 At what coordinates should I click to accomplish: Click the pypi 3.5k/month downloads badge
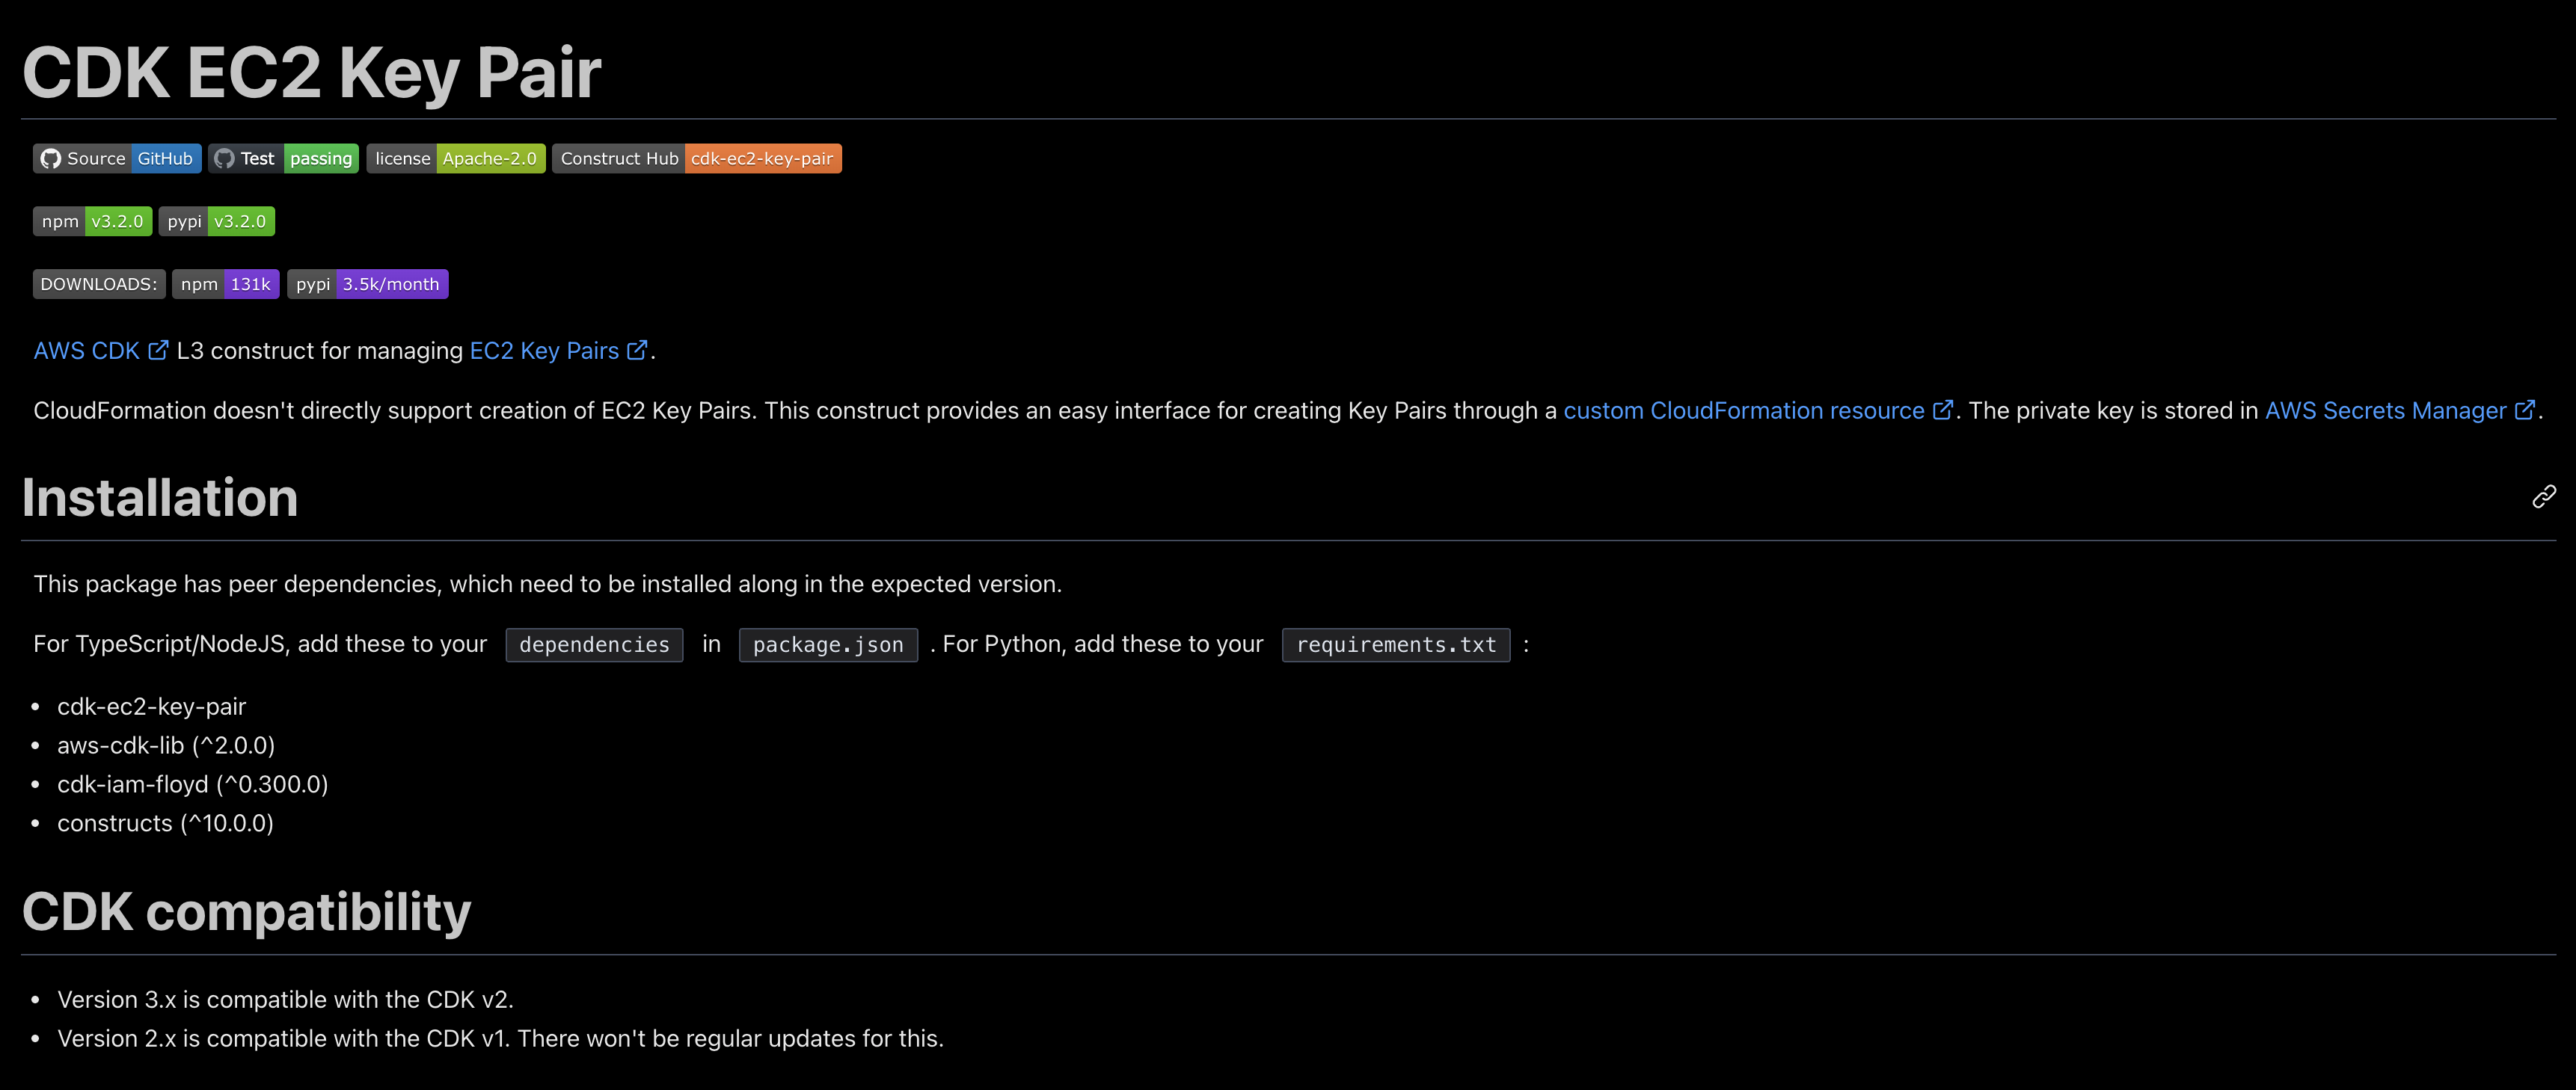(367, 284)
